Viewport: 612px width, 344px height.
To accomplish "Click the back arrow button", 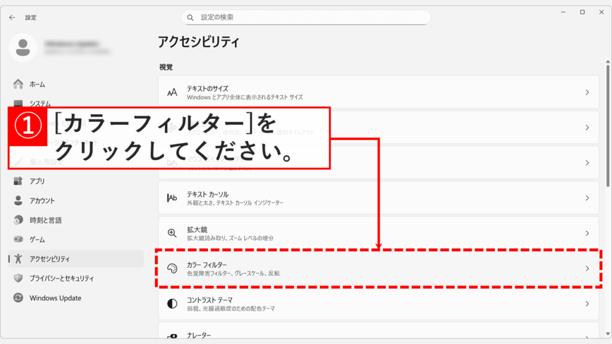I will [12, 17].
